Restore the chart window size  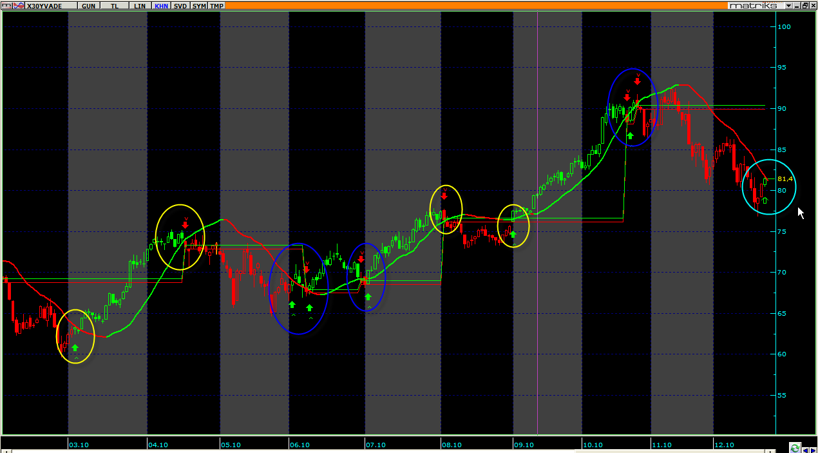[x=805, y=5]
